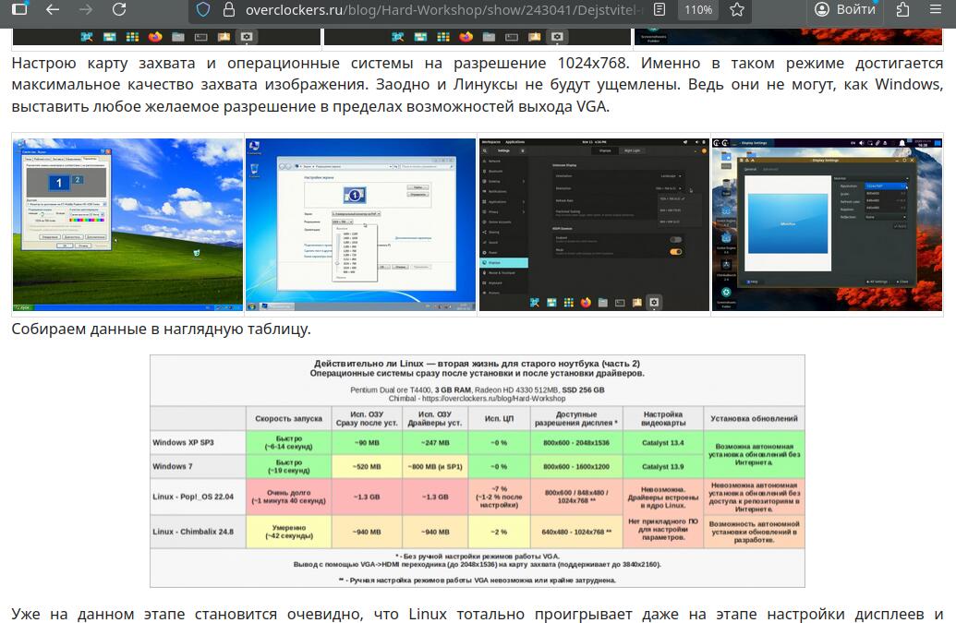Screen dimensions: 956x623
Task: Open the dark Pop!_OS display settings screenshot
Action: pos(594,223)
